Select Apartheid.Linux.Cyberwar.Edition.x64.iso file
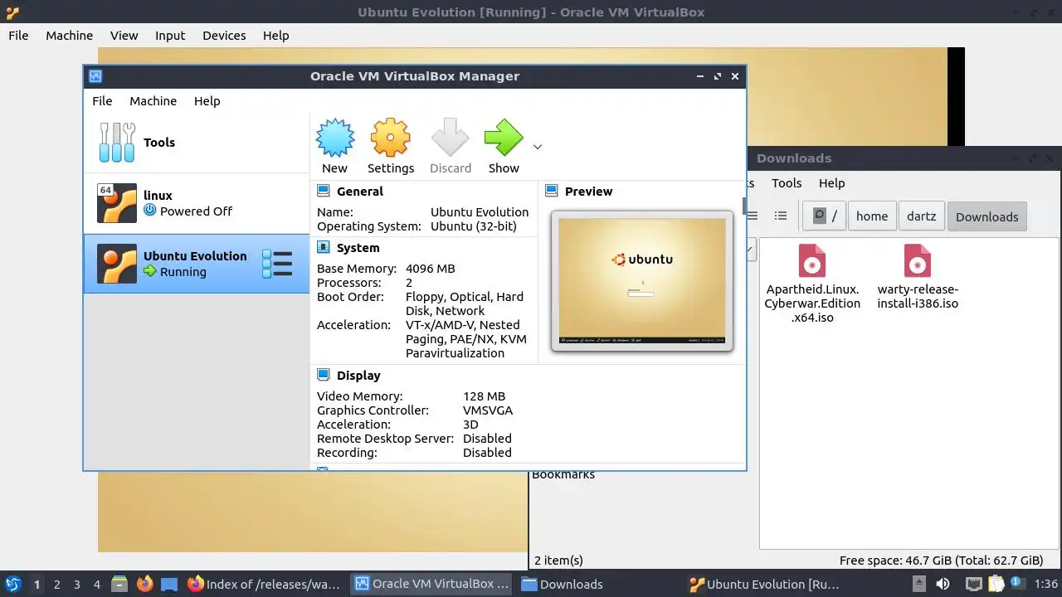1062x597 pixels. click(x=812, y=284)
